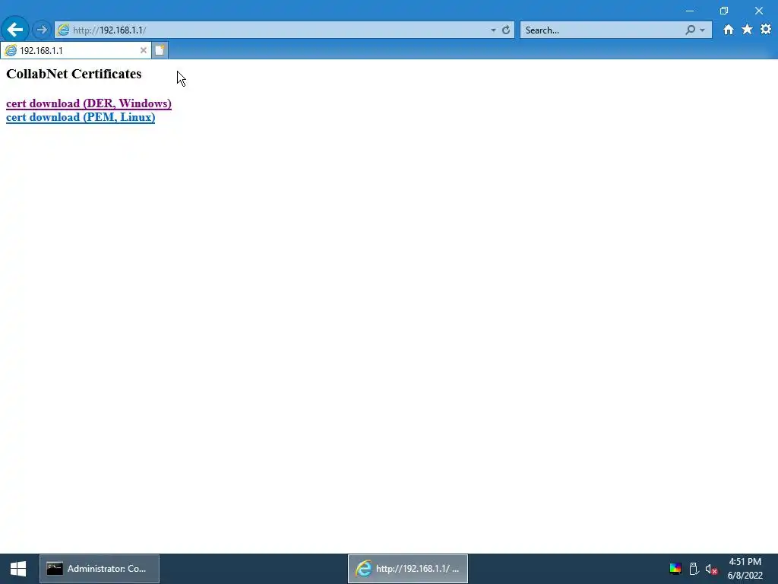The image size is (778, 584).
Task: Click cert download (PEM, Linux) link
Action: (x=81, y=117)
